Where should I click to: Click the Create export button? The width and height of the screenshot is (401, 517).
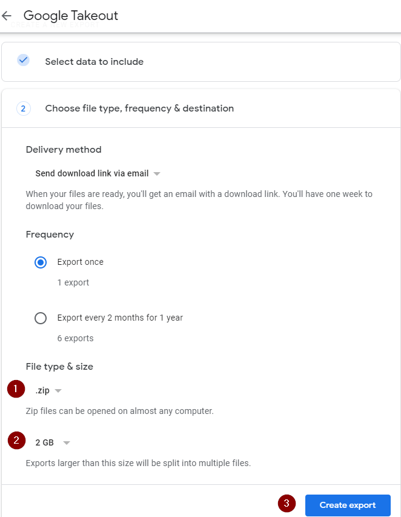[348, 505]
